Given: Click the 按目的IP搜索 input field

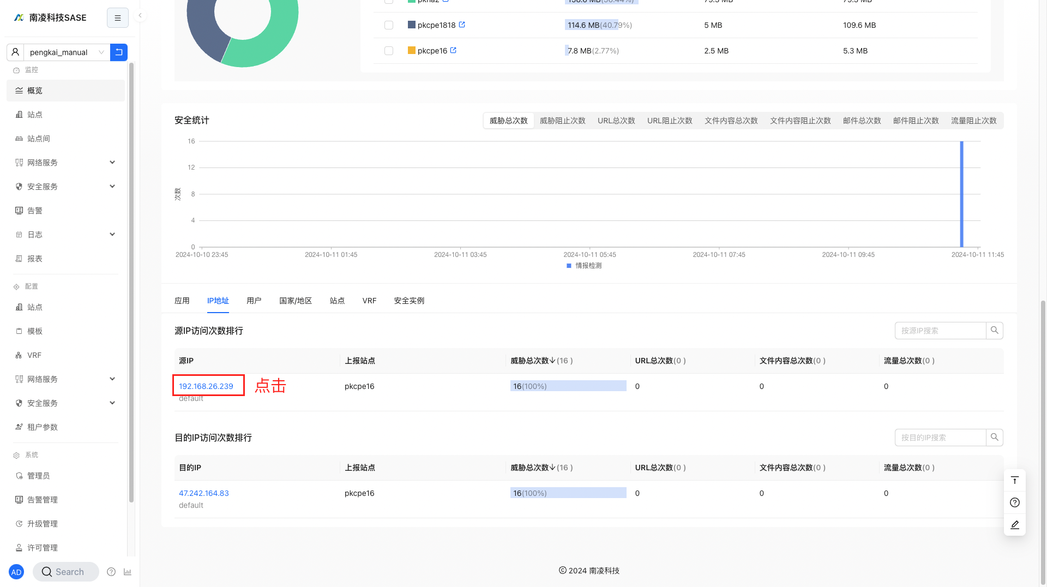Looking at the screenshot, I should [941, 438].
